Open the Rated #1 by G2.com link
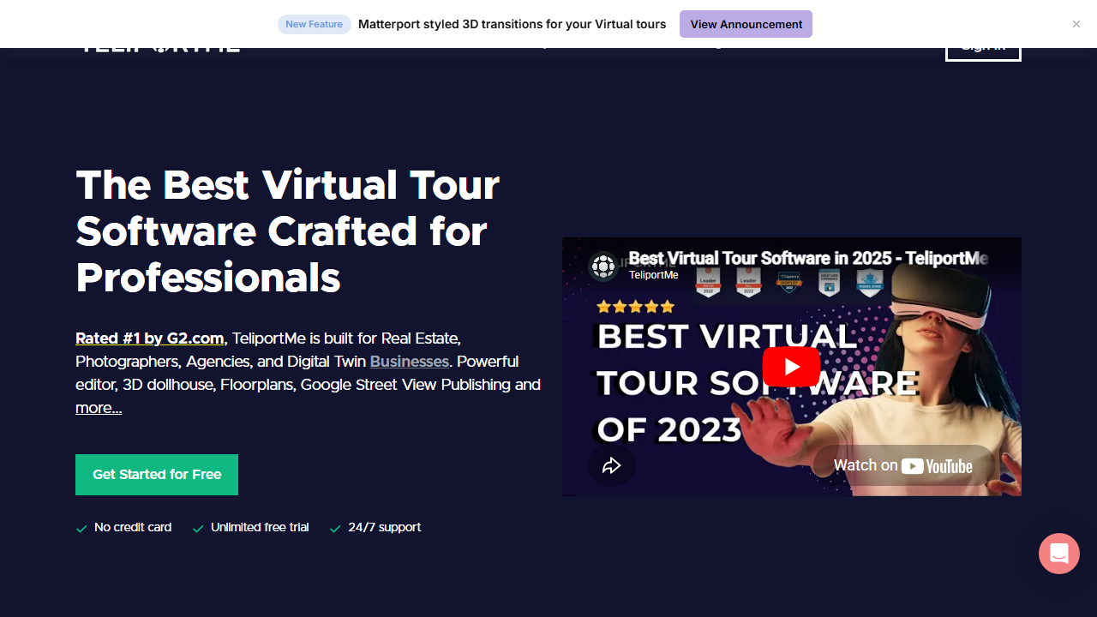 [x=150, y=338]
